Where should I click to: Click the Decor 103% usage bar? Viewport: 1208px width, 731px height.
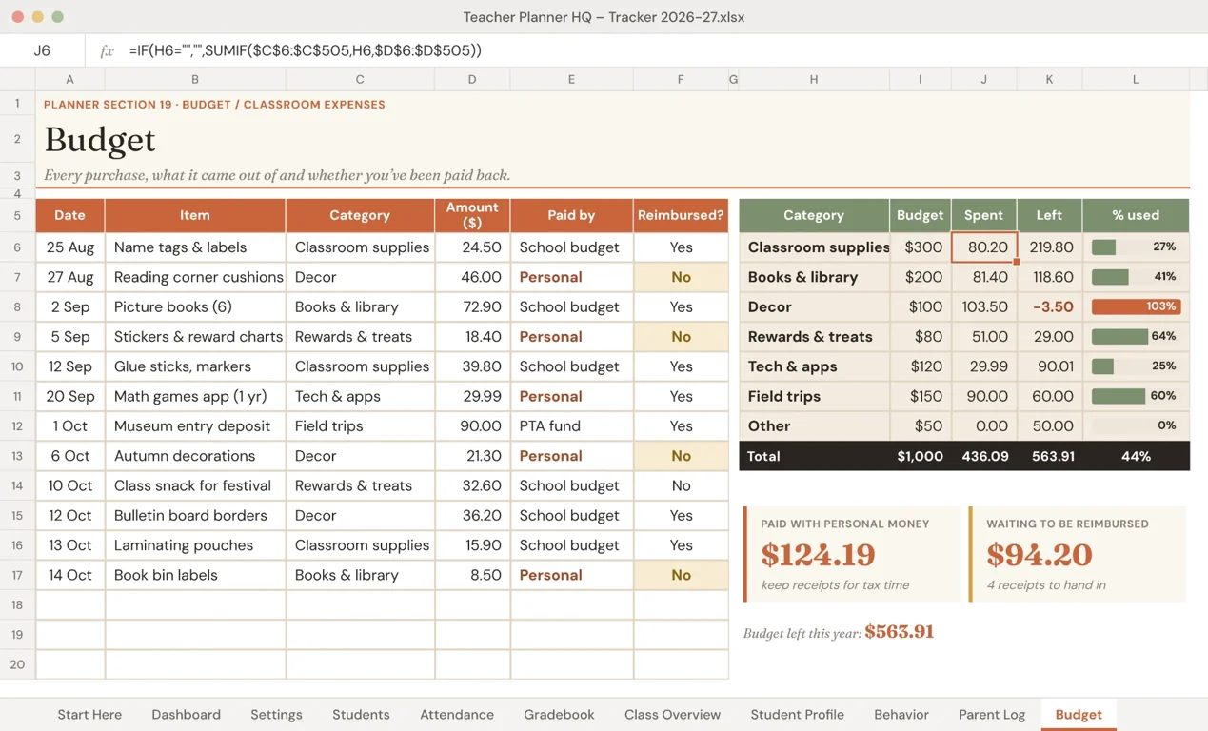tap(1137, 306)
